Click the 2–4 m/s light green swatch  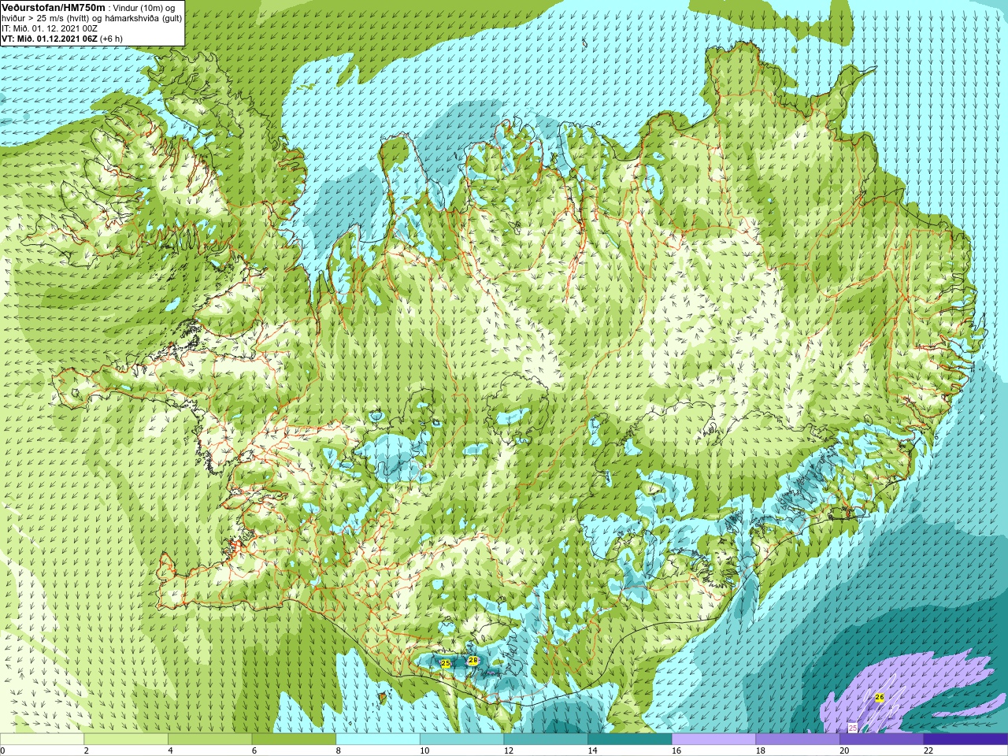pos(126,739)
